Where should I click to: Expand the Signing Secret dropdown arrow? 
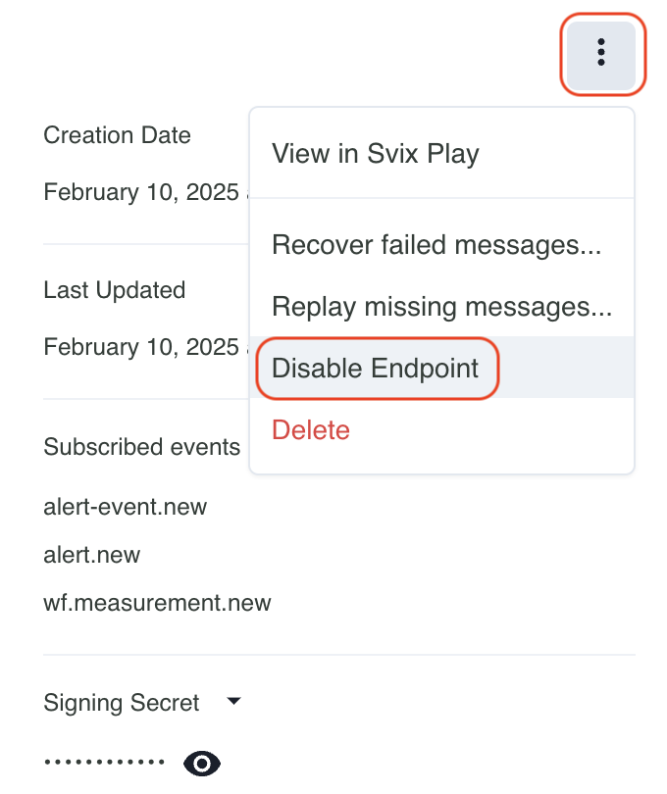point(233,701)
